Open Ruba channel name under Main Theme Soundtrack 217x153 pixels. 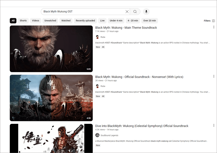click(x=103, y=37)
